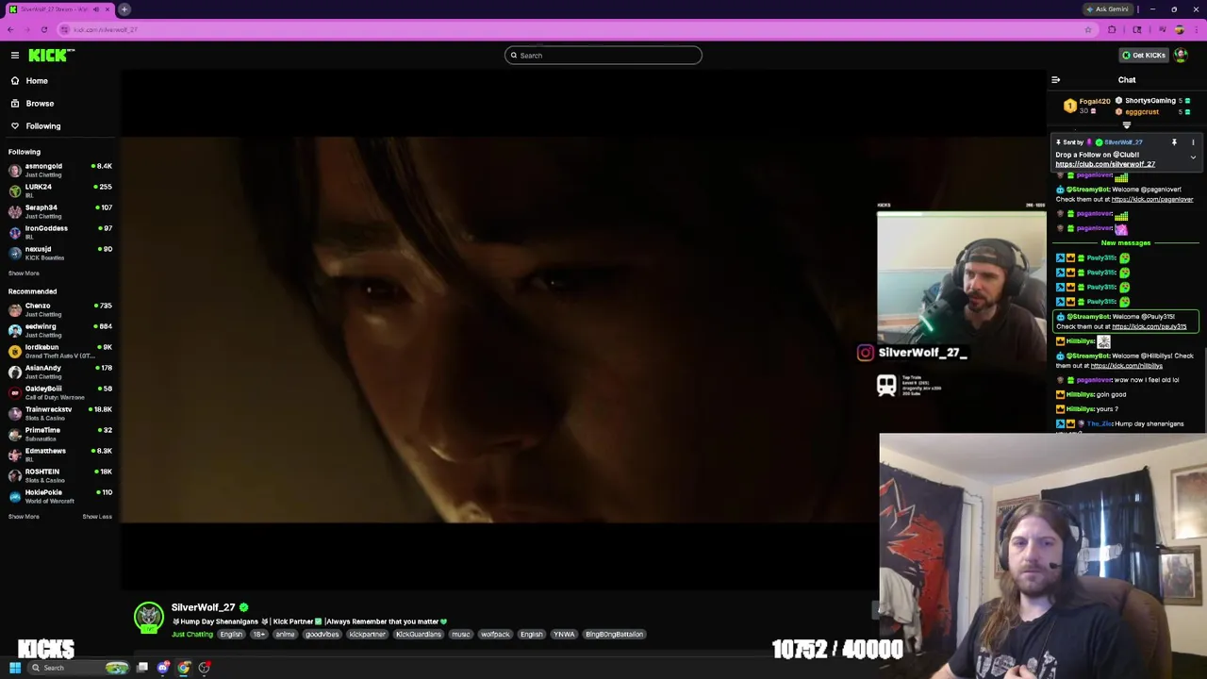The height and width of the screenshot is (679, 1207).
Task: Open pinned message three-dot options
Action: click(x=1193, y=142)
